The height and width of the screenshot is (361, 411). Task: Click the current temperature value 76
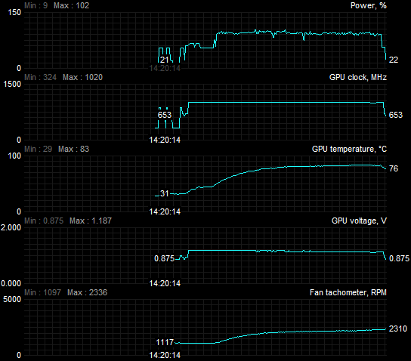click(x=394, y=168)
